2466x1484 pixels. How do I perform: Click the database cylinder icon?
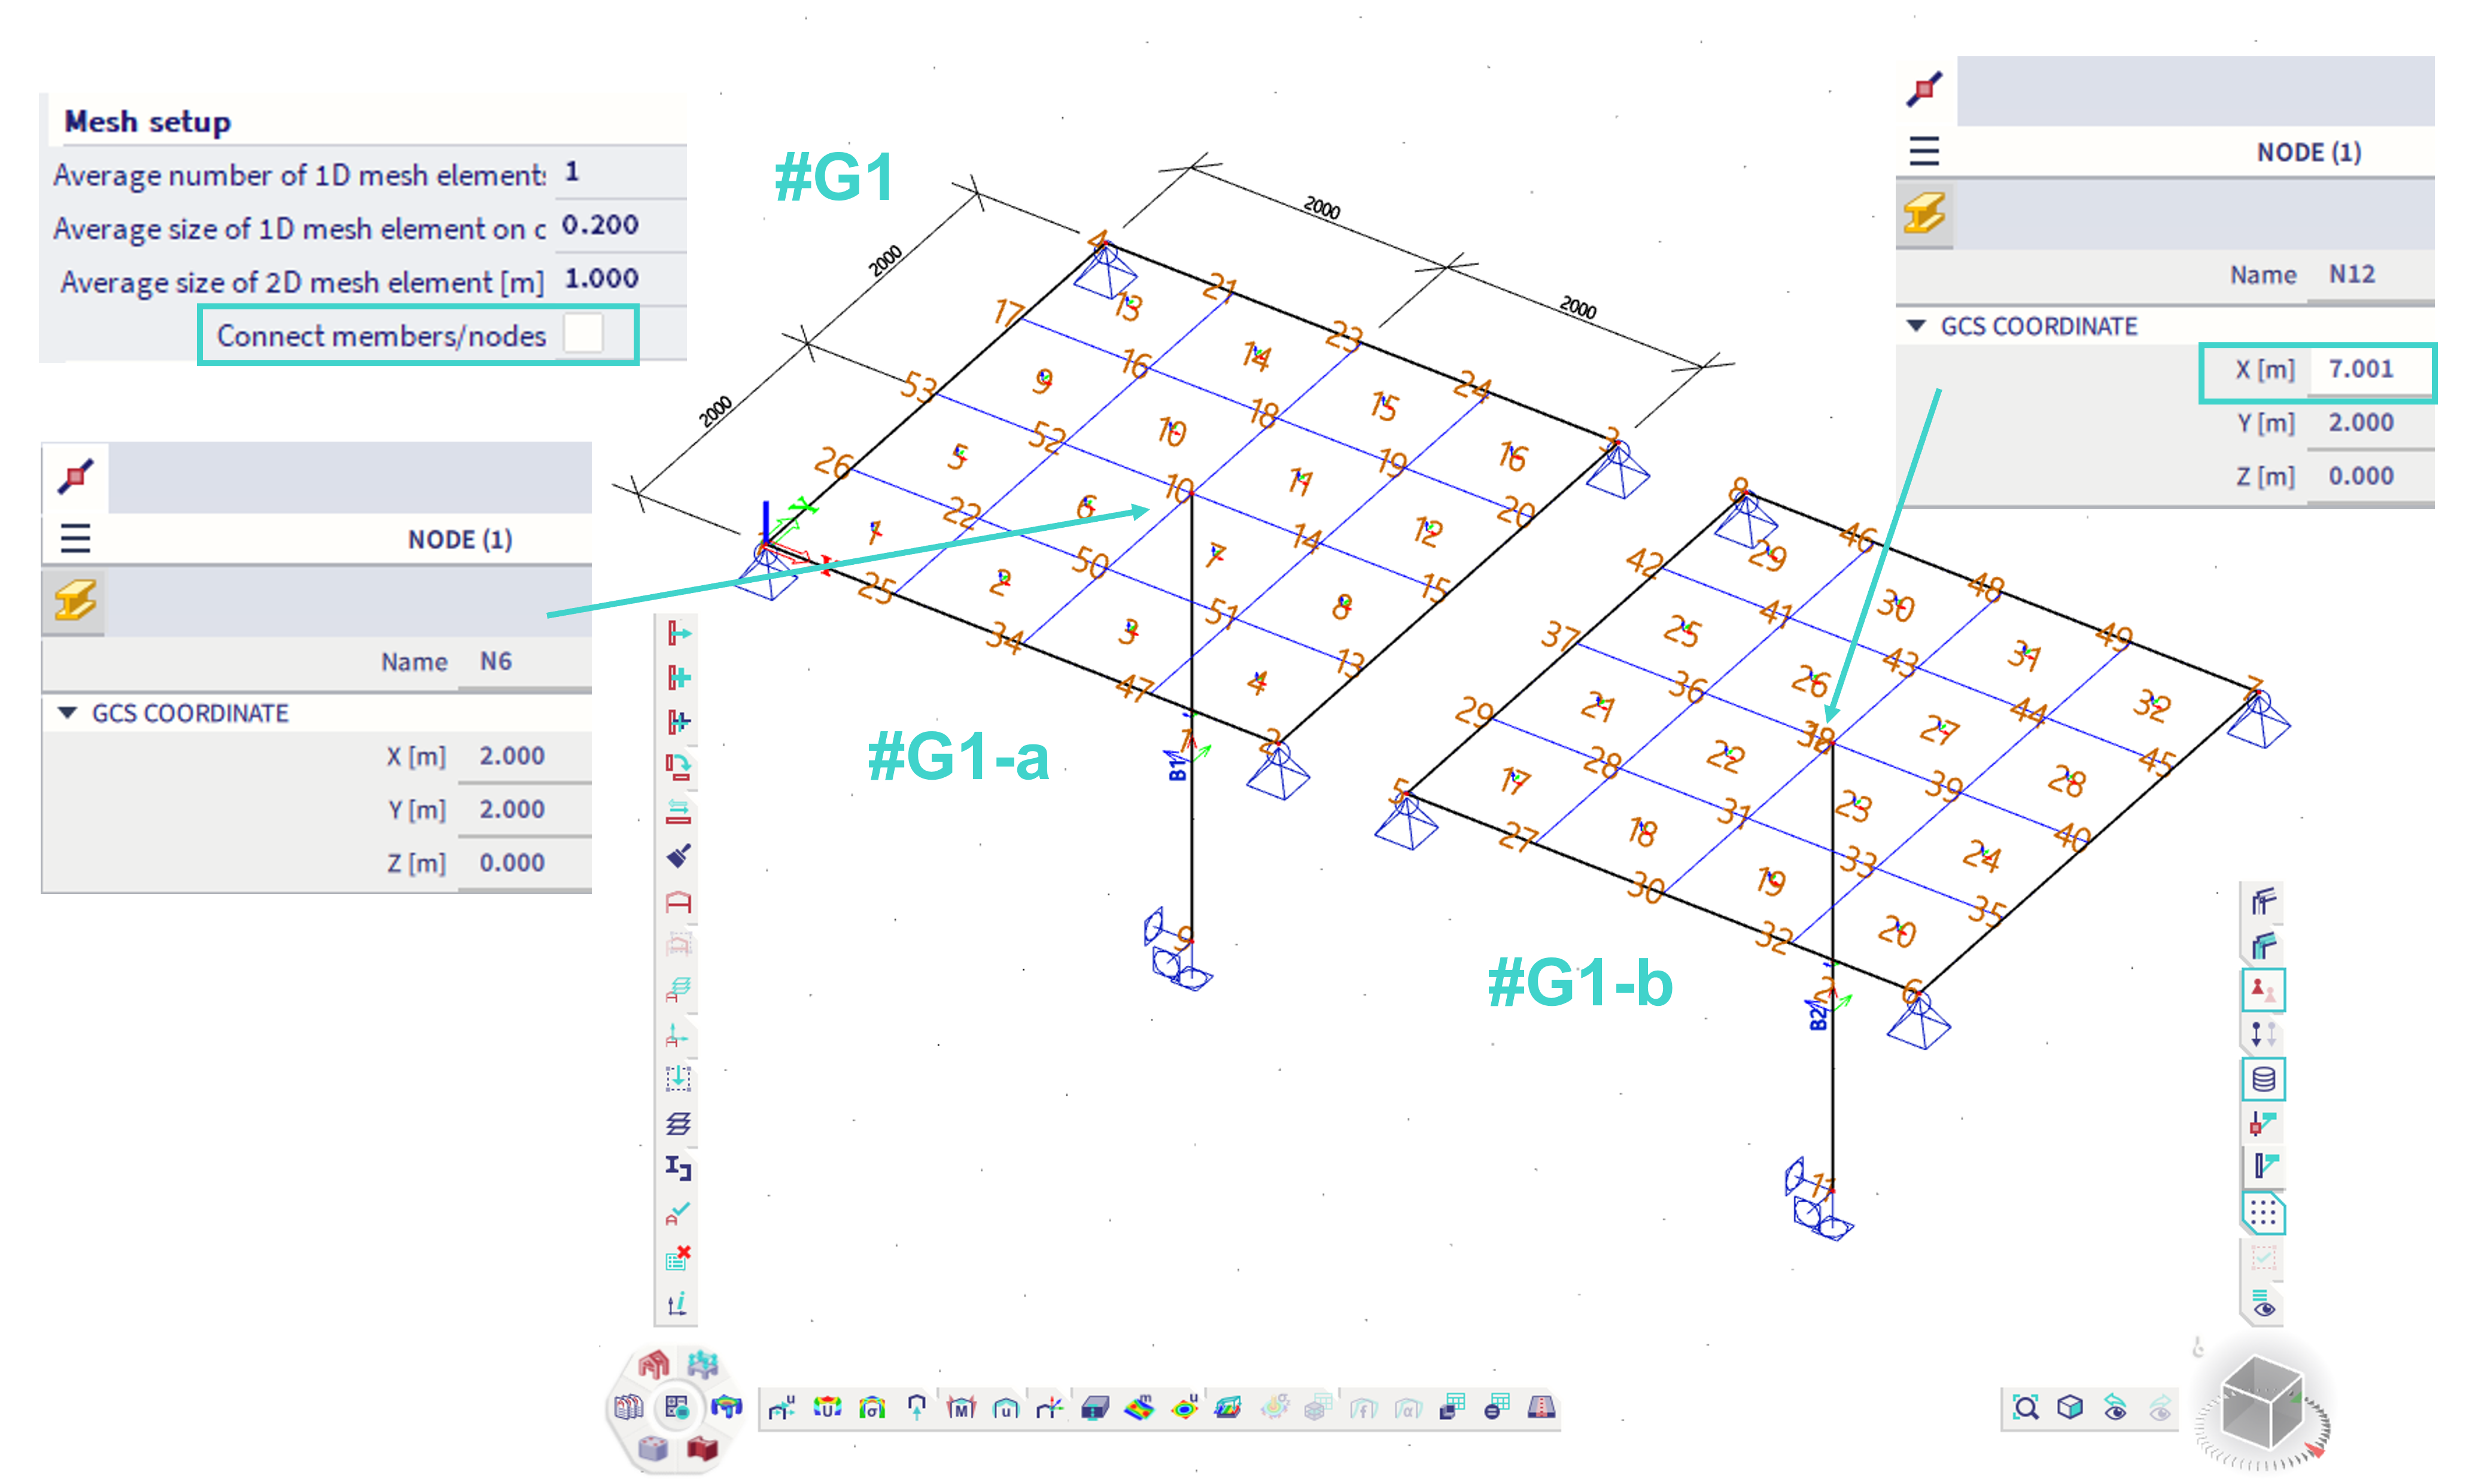tap(2263, 1079)
